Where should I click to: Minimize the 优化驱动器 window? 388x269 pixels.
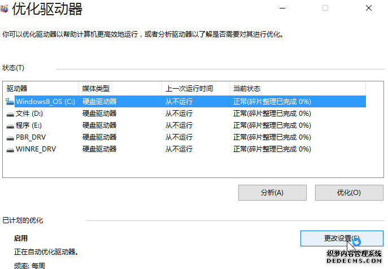point(282,8)
